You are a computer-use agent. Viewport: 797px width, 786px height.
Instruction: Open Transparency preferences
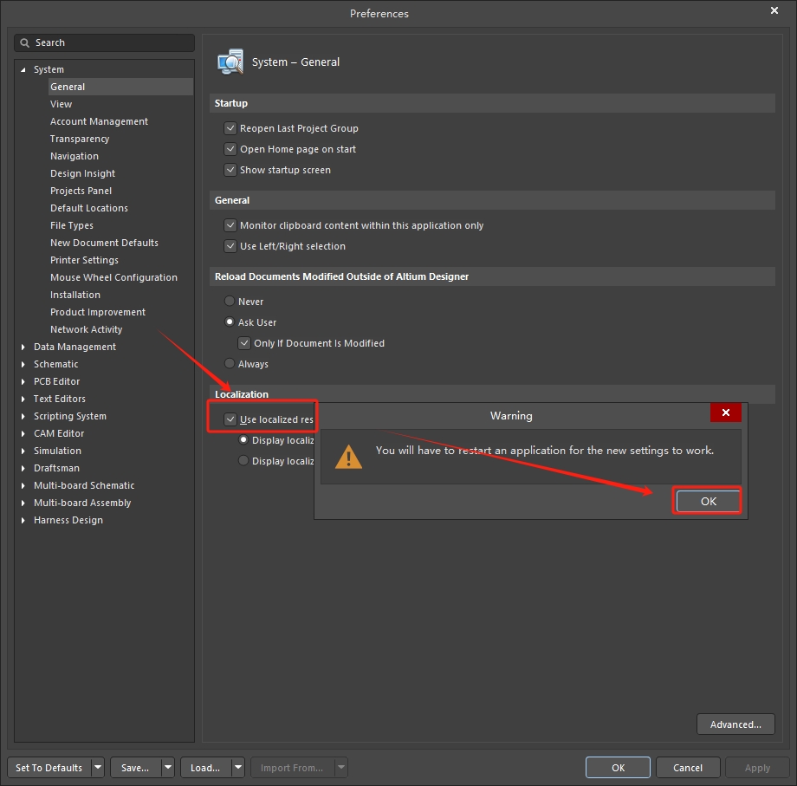80,139
